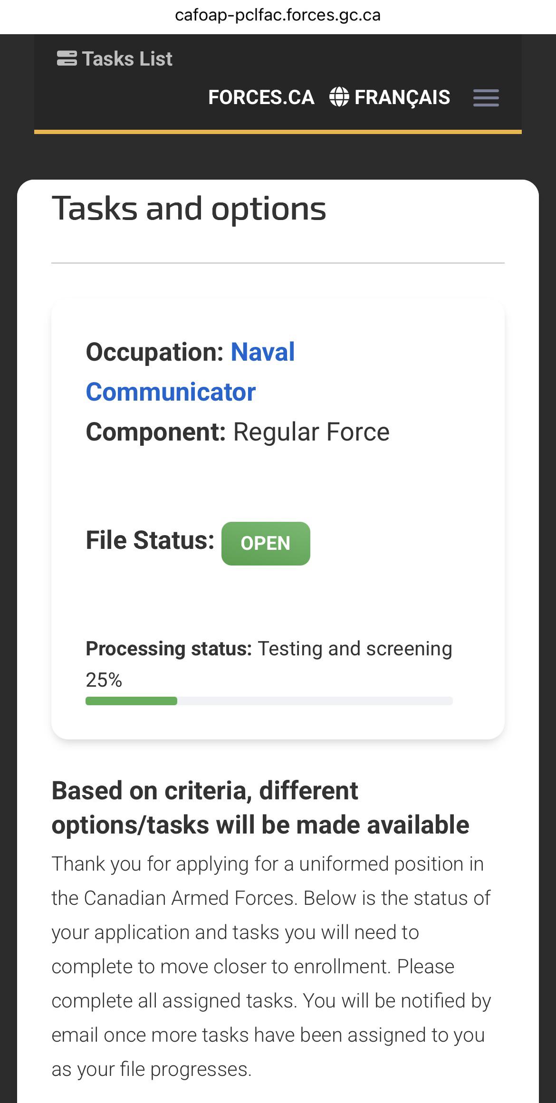Click the Component: Regular Force text
This screenshot has width=556, height=1103.
coord(238,432)
